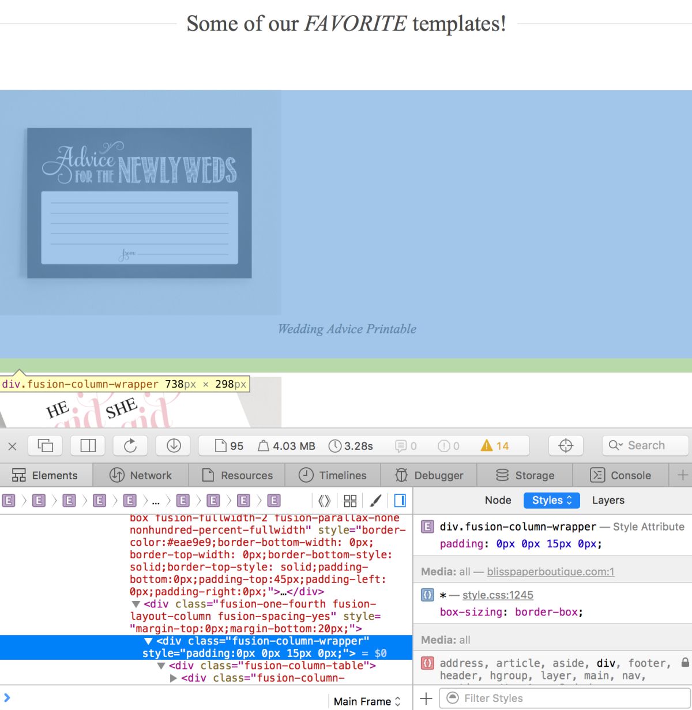Collapse the fusion-one-fourth div node

pos(136,604)
